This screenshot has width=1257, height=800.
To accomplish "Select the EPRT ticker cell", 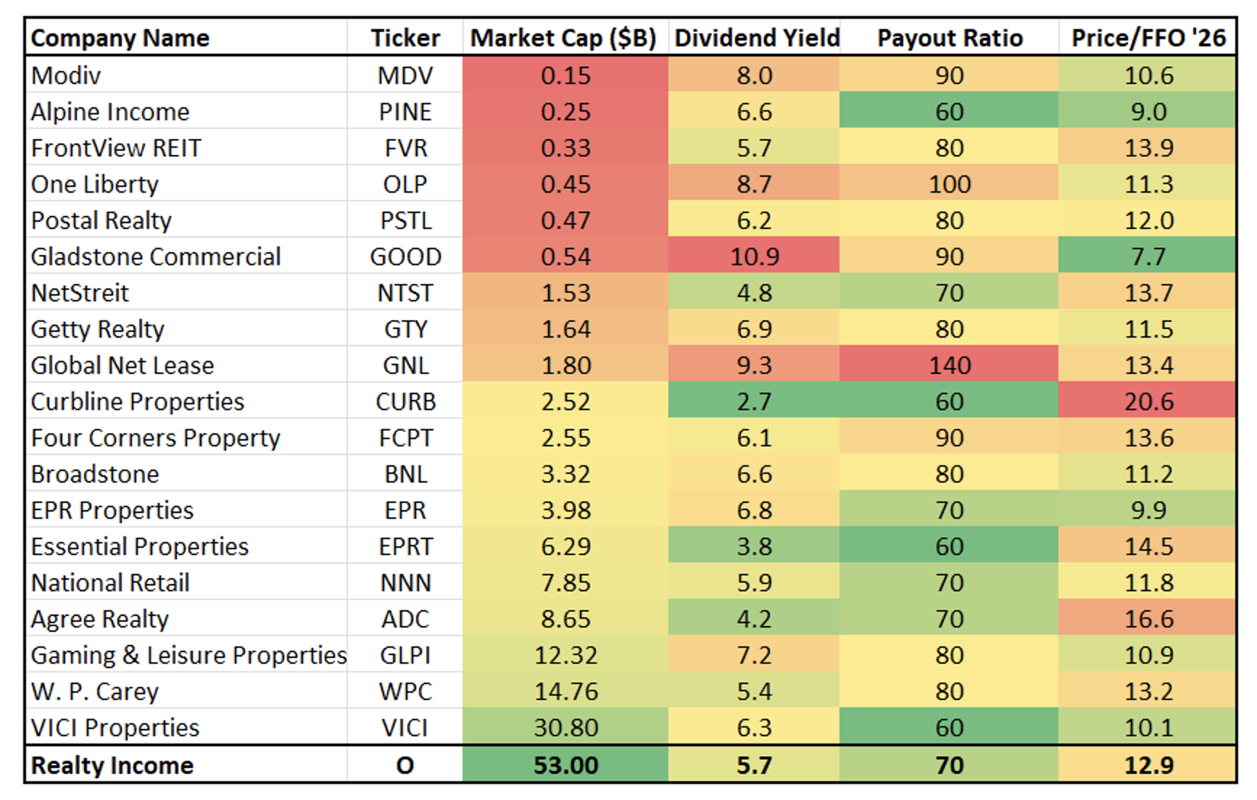I will click(405, 546).
